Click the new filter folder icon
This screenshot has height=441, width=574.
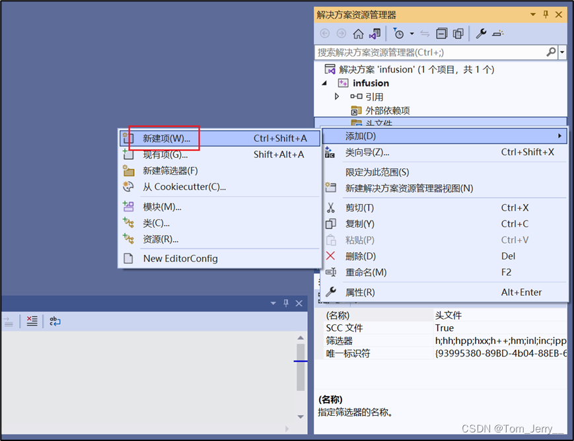(x=128, y=170)
